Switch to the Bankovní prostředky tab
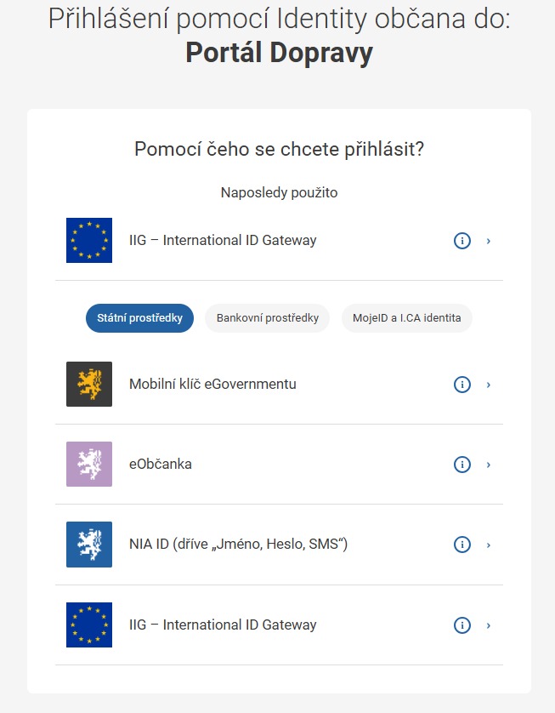 pos(268,318)
